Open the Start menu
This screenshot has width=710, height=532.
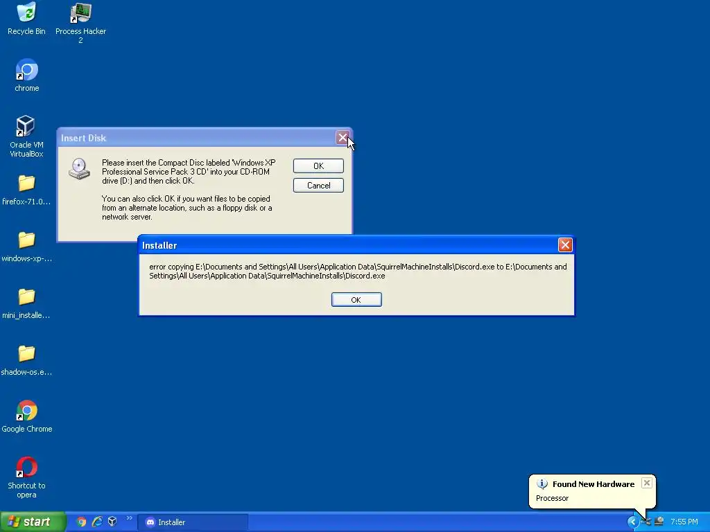tap(33, 522)
